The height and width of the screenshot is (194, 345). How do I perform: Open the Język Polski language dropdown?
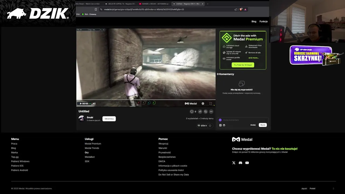point(322,189)
